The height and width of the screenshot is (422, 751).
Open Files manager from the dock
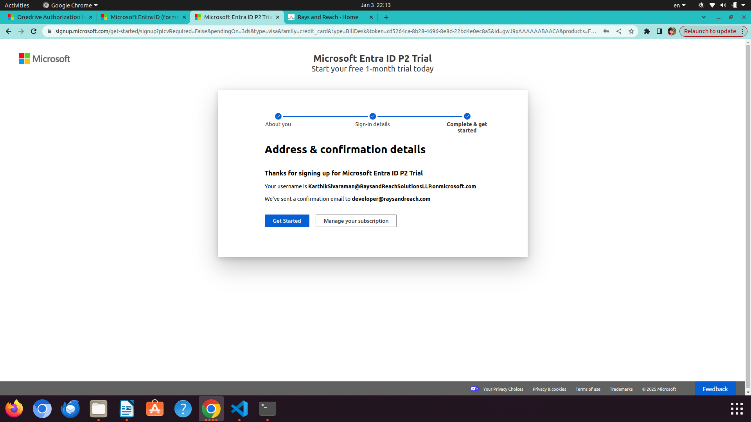(x=99, y=409)
